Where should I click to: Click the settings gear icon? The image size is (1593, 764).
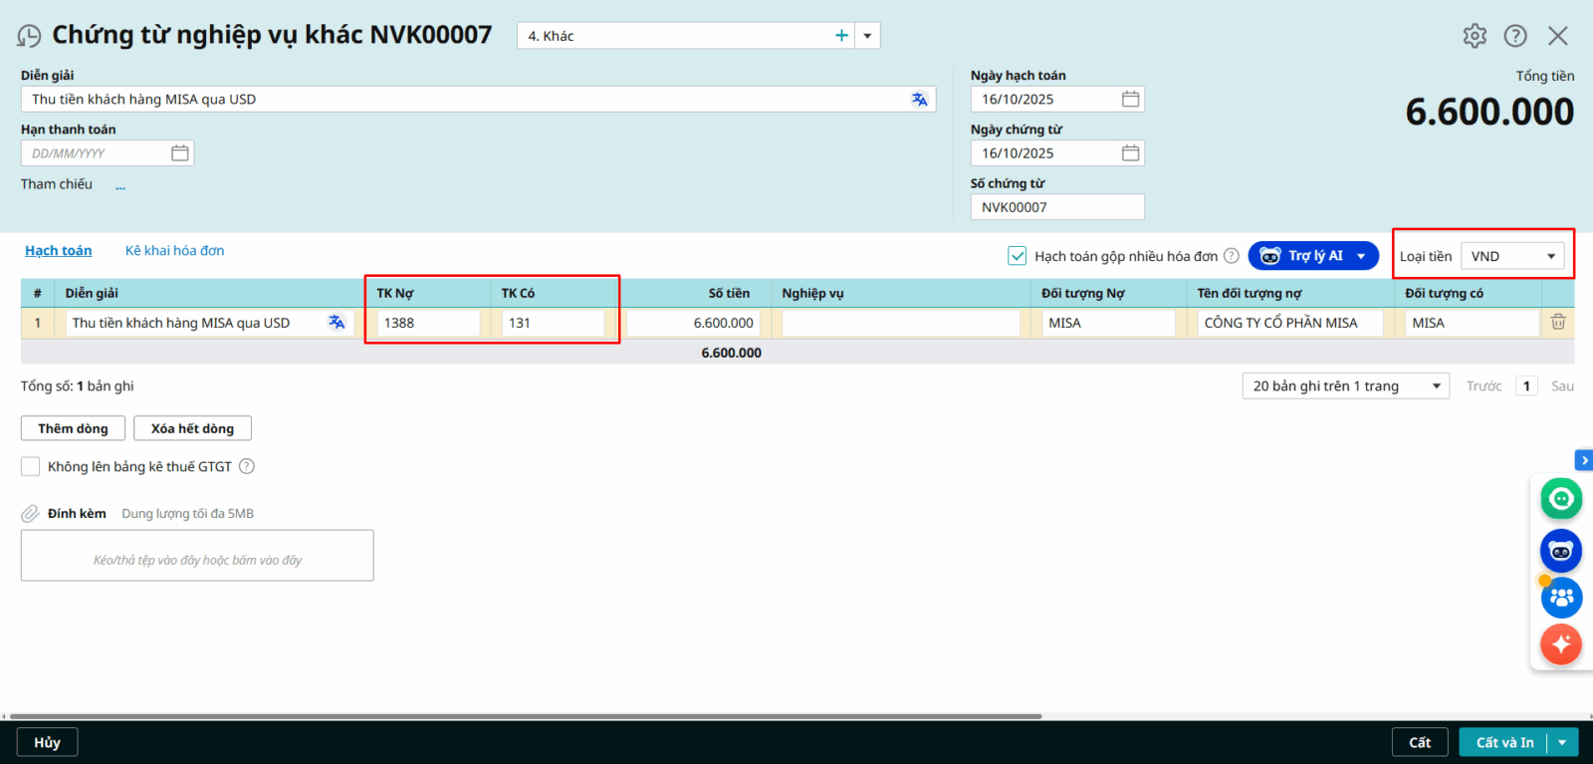pyautogui.click(x=1475, y=36)
